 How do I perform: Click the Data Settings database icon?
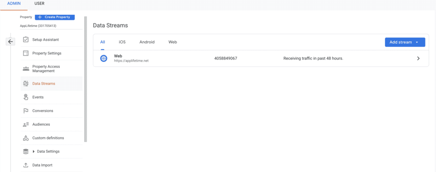click(x=26, y=151)
